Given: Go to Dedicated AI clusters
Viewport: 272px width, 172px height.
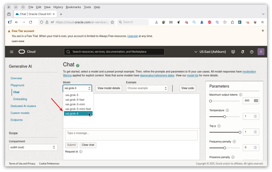Looking at the screenshot, I should coord(23,106).
